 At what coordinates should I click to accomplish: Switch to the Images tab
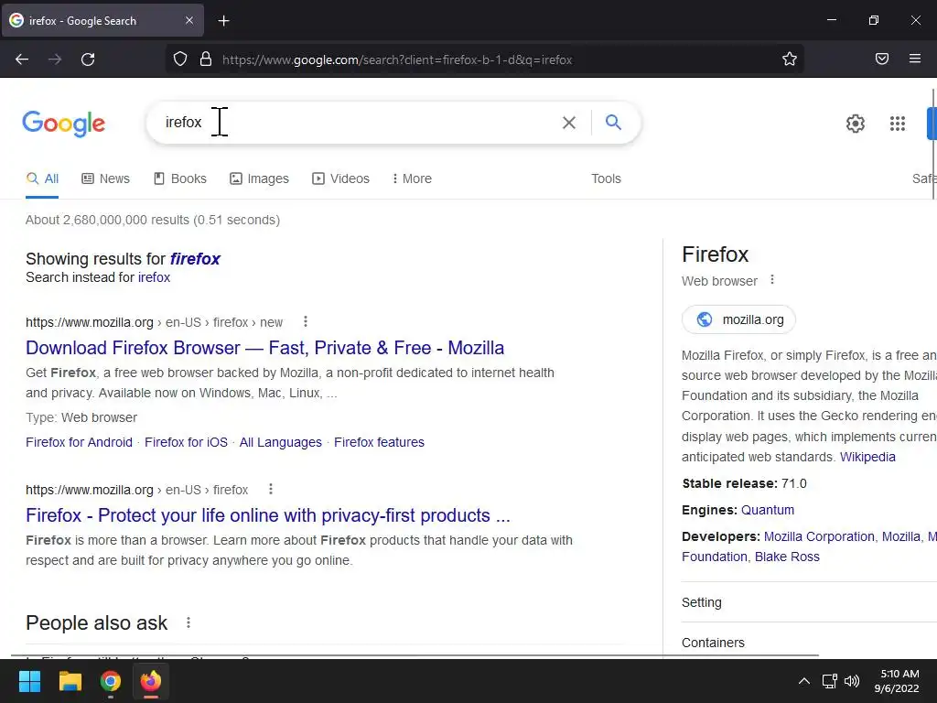pyautogui.click(x=259, y=178)
